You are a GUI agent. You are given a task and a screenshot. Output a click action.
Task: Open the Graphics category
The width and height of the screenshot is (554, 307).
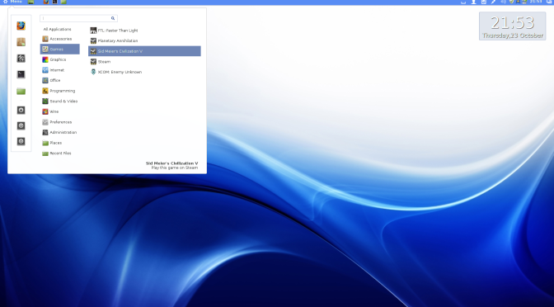(x=59, y=59)
